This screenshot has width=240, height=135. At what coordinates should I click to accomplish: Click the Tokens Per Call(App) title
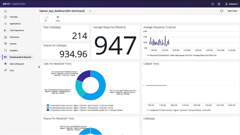[55, 45]
